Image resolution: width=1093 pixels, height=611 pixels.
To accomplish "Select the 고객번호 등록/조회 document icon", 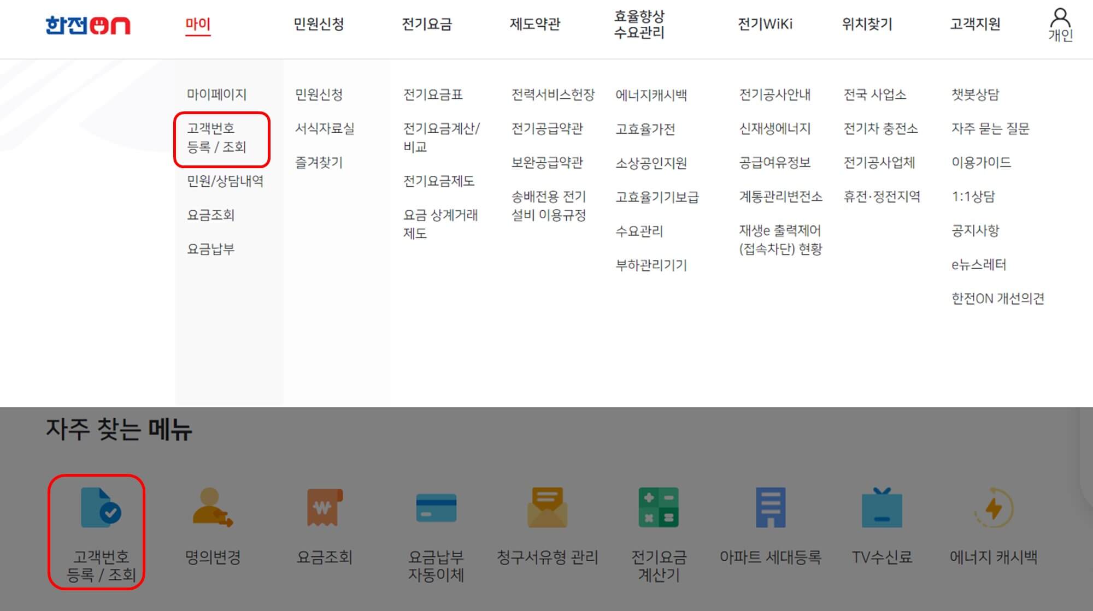I will coord(98,508).
